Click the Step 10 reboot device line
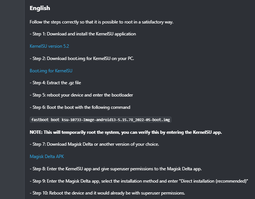Viewport: 255px width, 199px height. [x=107, y=193]
